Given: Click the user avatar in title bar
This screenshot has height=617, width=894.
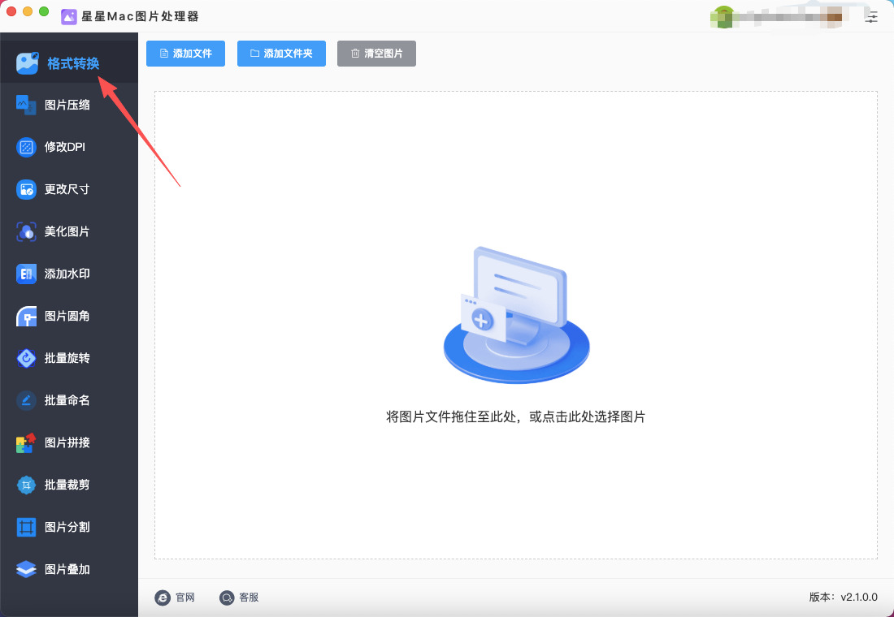Looking at the screenshot, I should [724, 16].
